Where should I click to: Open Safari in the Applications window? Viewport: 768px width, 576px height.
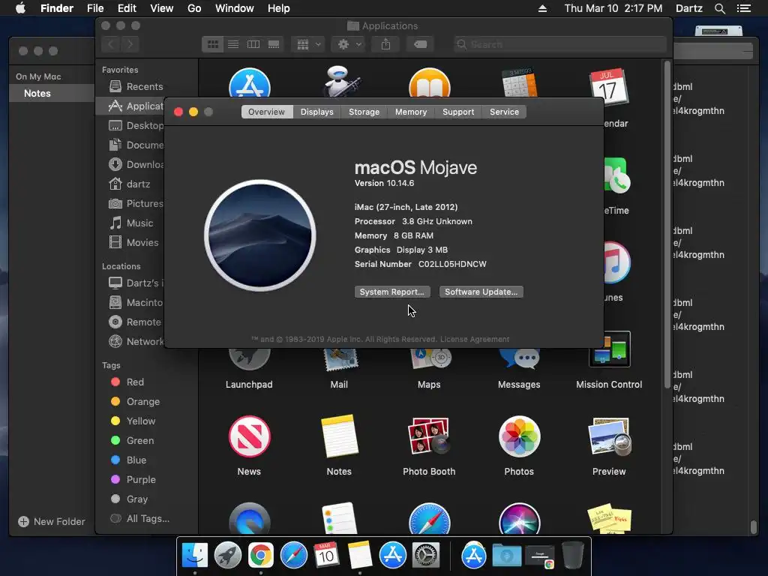coord(429,519)
